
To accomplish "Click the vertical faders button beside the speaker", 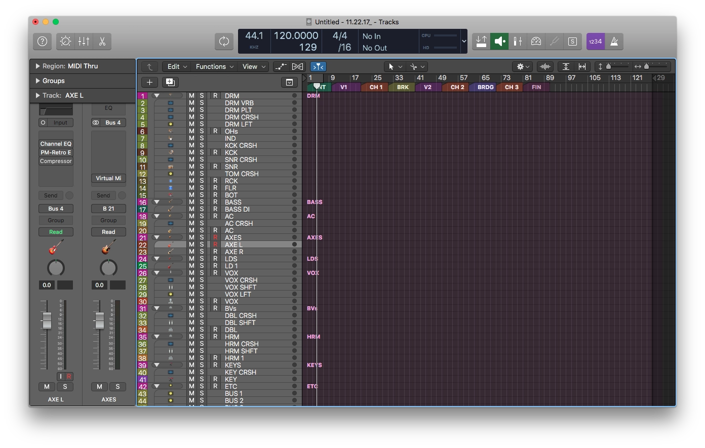I will (x=518, y=42).
